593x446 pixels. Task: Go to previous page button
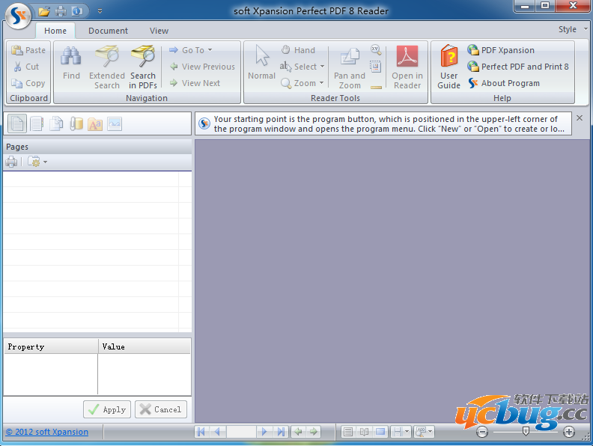click(217, 432)
